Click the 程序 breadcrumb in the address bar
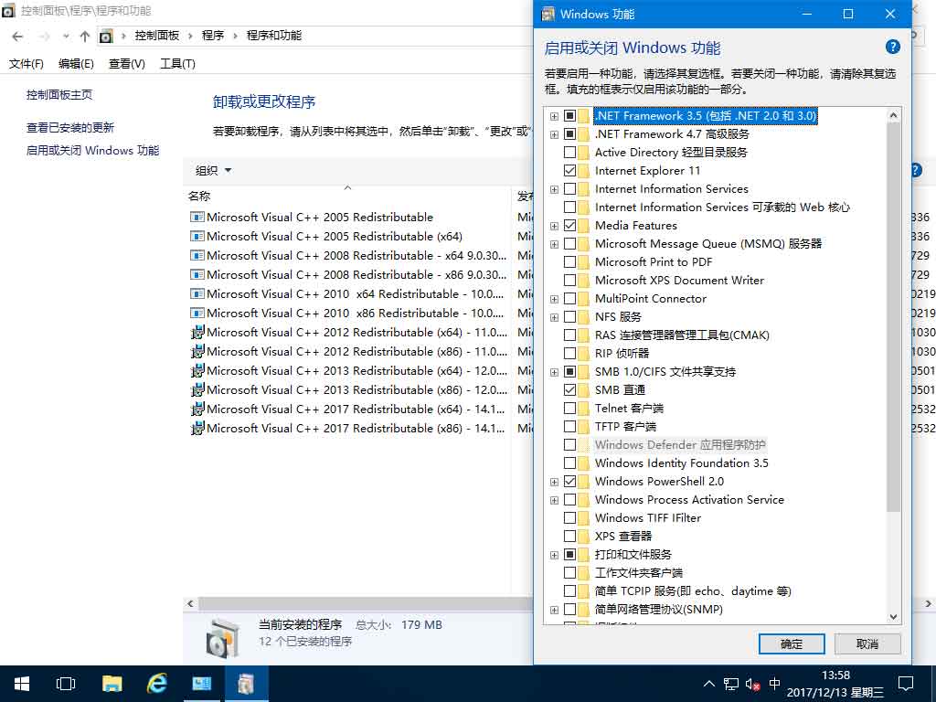The image size is (936, 702). tap(213, 36)
